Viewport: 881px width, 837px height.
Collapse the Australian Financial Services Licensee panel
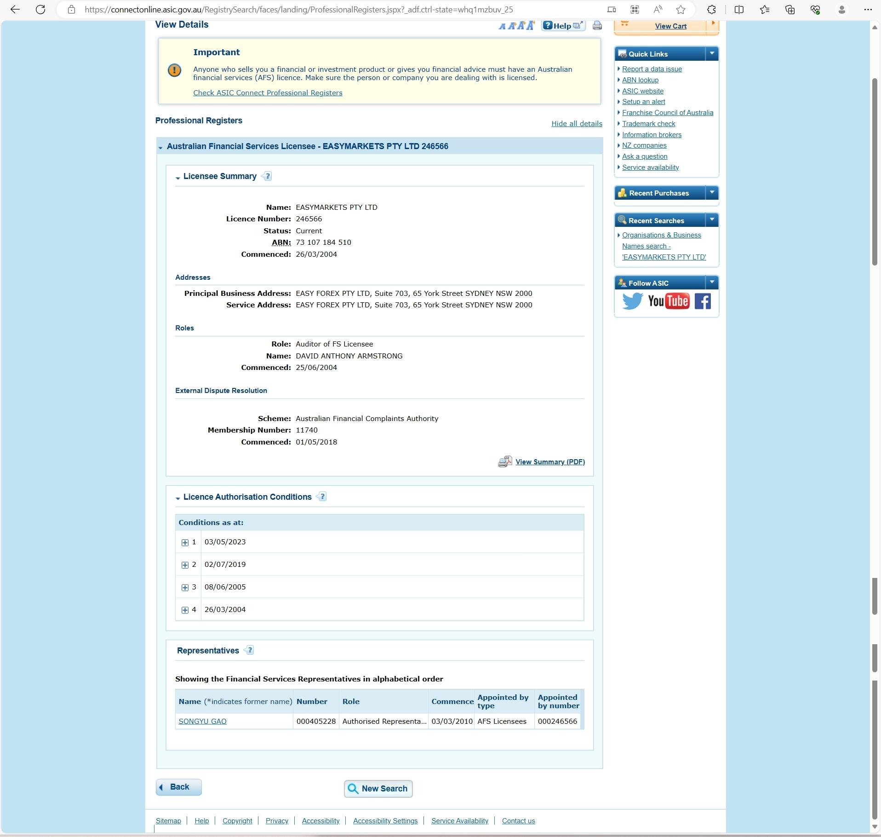pyautogui.click(x=160, y=148)
